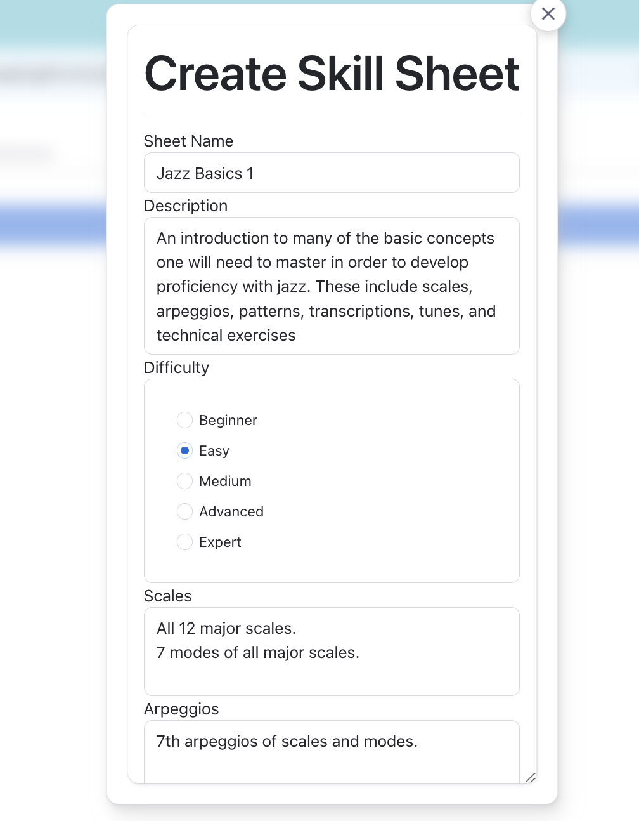Click the "Arpeggios" field label
The image size is (639, 821).
pos(181,709)
